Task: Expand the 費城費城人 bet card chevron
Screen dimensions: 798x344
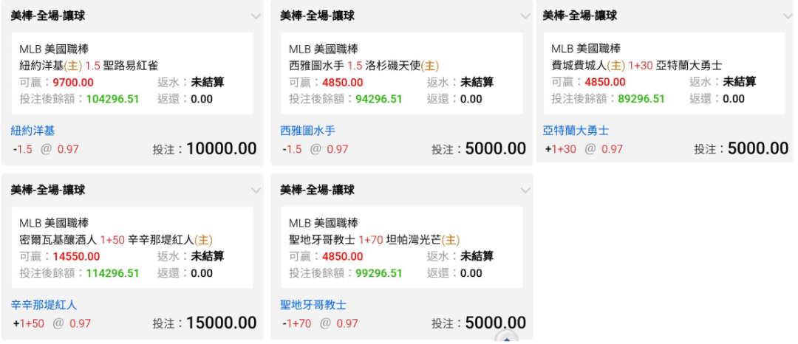Action: click(788, 16)
